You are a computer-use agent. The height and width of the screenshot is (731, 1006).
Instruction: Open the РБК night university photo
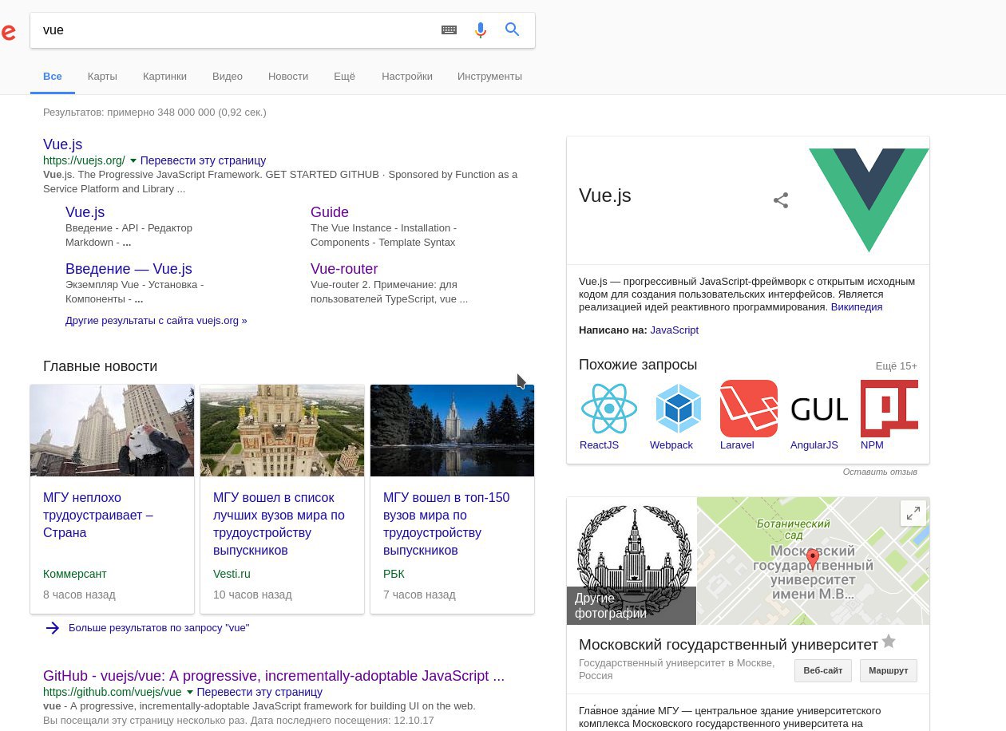coord(452,430)
